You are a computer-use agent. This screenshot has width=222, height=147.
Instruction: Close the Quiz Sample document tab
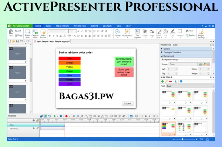tap(69, 41)
